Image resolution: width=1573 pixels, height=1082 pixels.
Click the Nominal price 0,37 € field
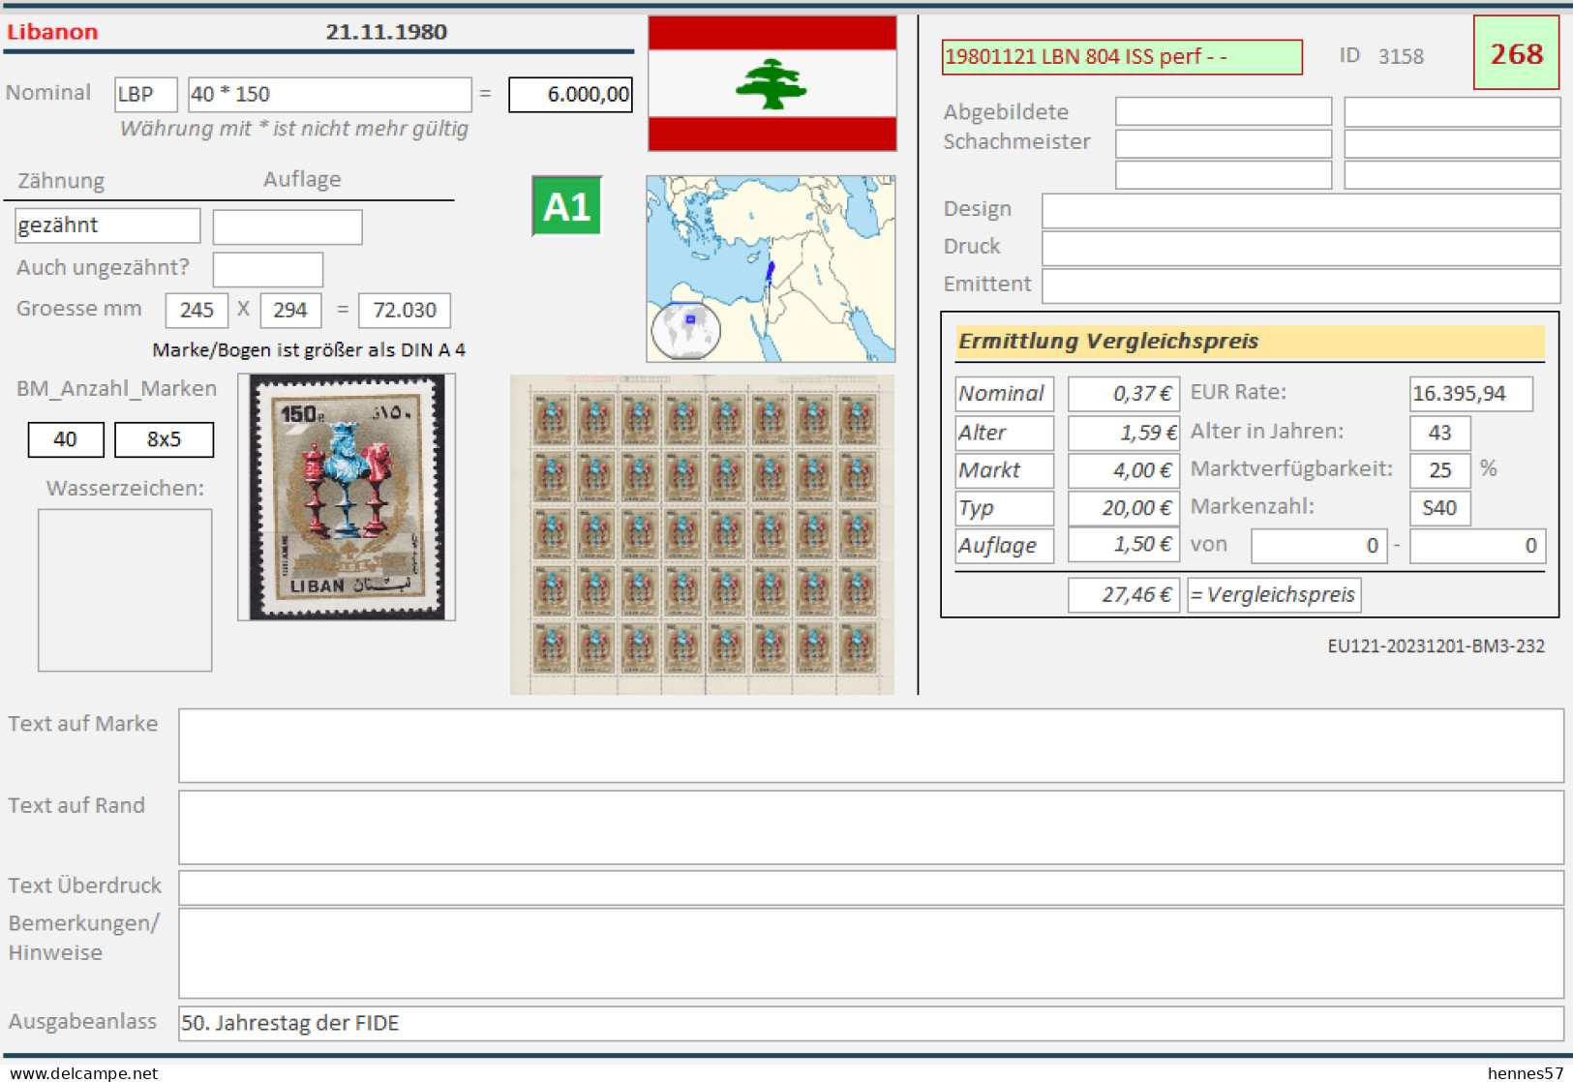click(1124, 394)
